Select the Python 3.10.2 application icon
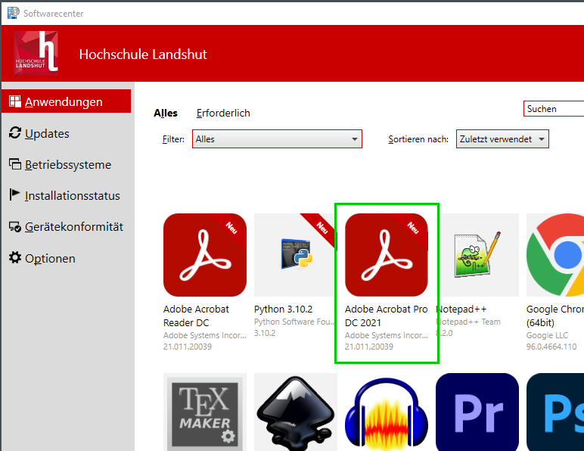 295,255
